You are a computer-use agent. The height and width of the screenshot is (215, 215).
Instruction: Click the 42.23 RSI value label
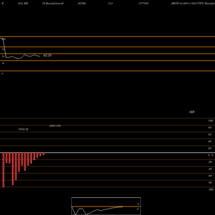click(x=47, y=55)
